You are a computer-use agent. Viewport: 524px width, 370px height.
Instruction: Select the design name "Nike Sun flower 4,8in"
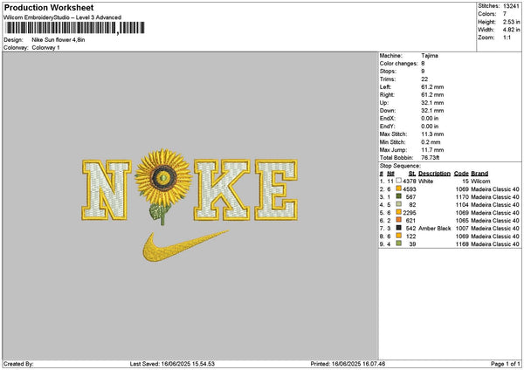click(59, 40)
